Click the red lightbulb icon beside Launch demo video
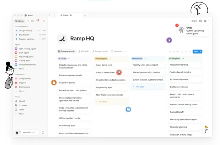Screen dimensions: 220x145 pos(119,72)
